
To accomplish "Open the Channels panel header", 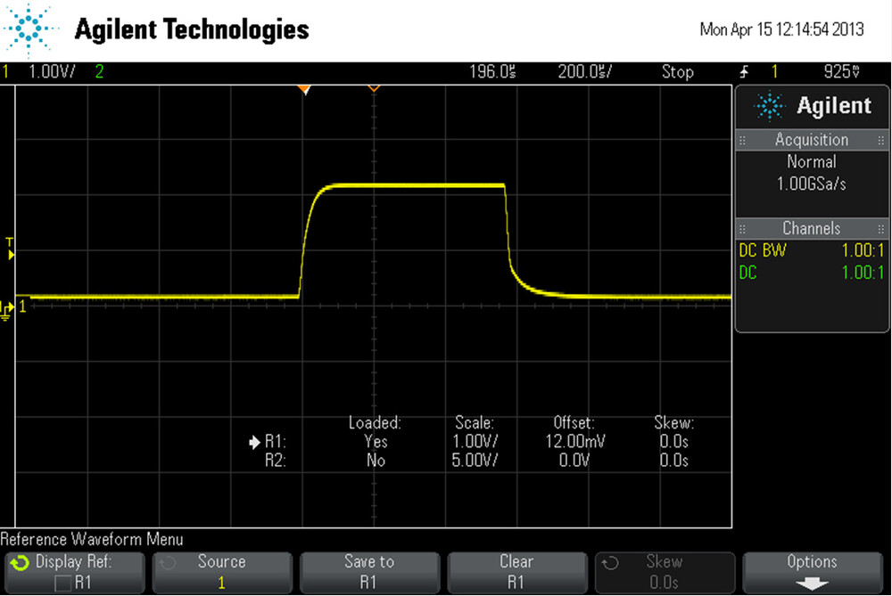I will pos(811,228).
